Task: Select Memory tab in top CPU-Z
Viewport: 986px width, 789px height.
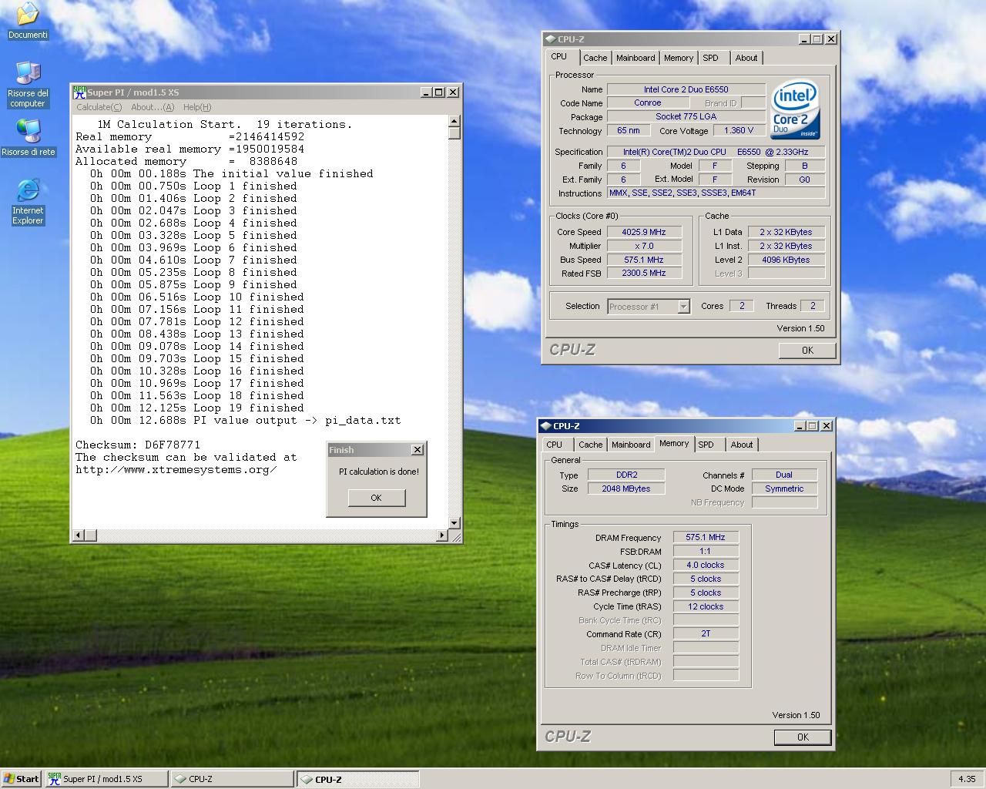Action: click(679, 58)
